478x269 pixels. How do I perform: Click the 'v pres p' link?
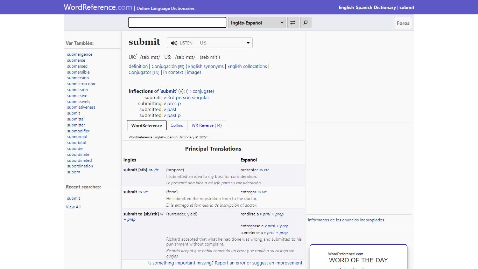(x=172, y=104)
